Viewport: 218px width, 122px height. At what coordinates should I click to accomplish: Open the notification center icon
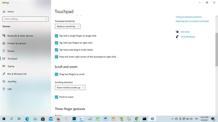(213, 119)
